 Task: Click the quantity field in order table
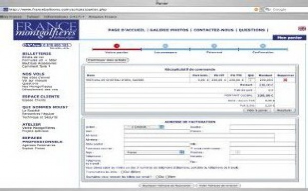(x=252, y=80)
